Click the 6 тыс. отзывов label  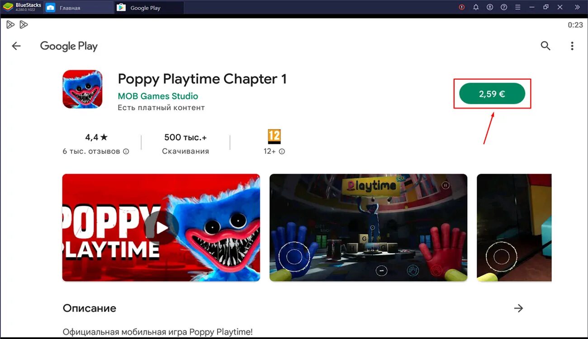91,151
